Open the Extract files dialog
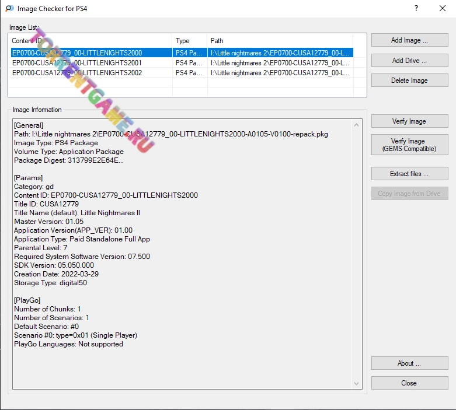The width and height of the screenshot is (456, 410). click(x=409, y=174)
